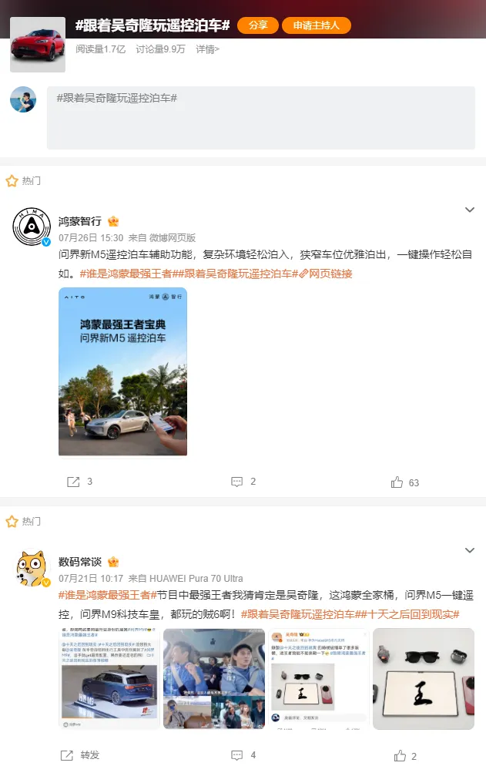Click the repost icon on 鸿蒙智行 post

[72, 482]
